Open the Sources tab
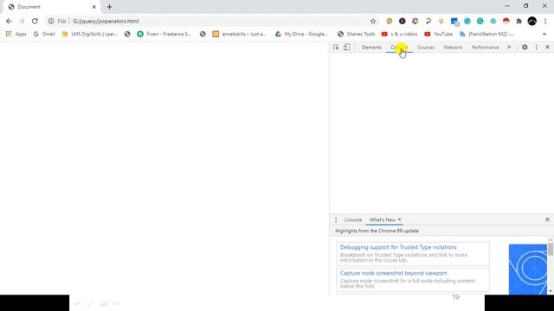 click(x=425, y=48)
